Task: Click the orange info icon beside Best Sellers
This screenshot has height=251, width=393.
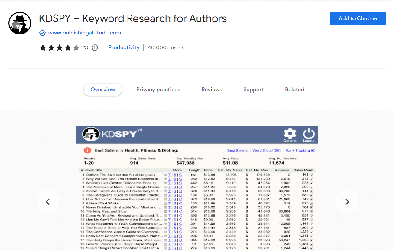Action: coord(87,150)
